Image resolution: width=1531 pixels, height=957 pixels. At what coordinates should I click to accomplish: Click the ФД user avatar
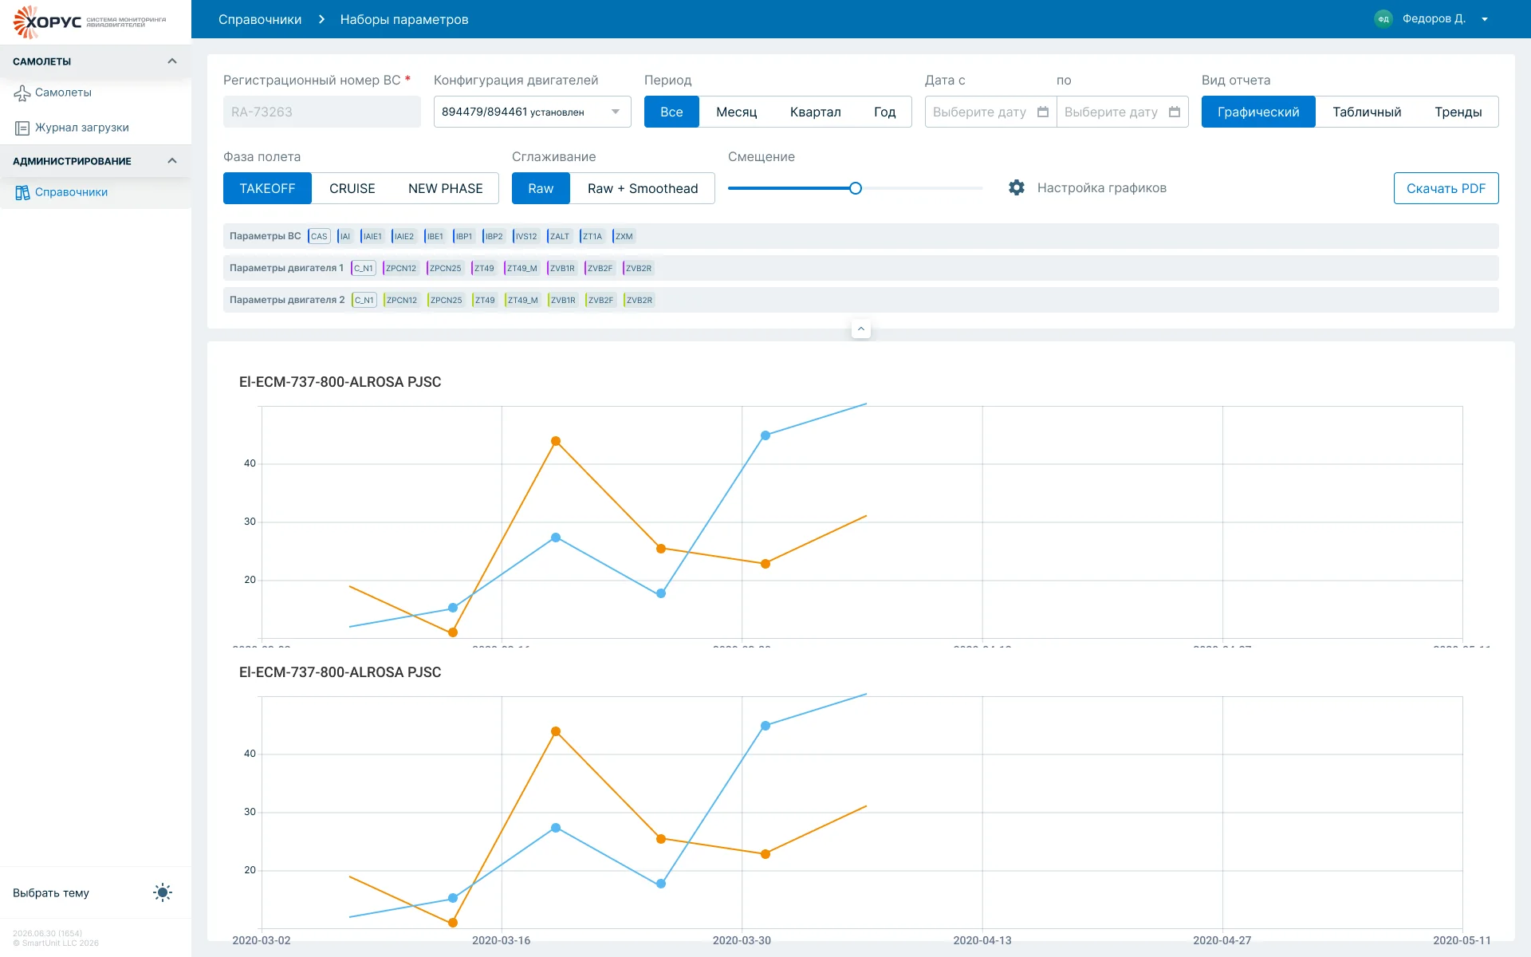(1383, 19)
